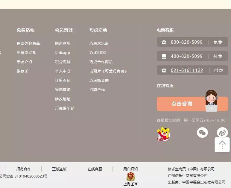The width and height of the screenshot is (231, 188).
Task: Select 用户须知 in bottom bar
Action: pyautogui.click(x=130, y=169)
